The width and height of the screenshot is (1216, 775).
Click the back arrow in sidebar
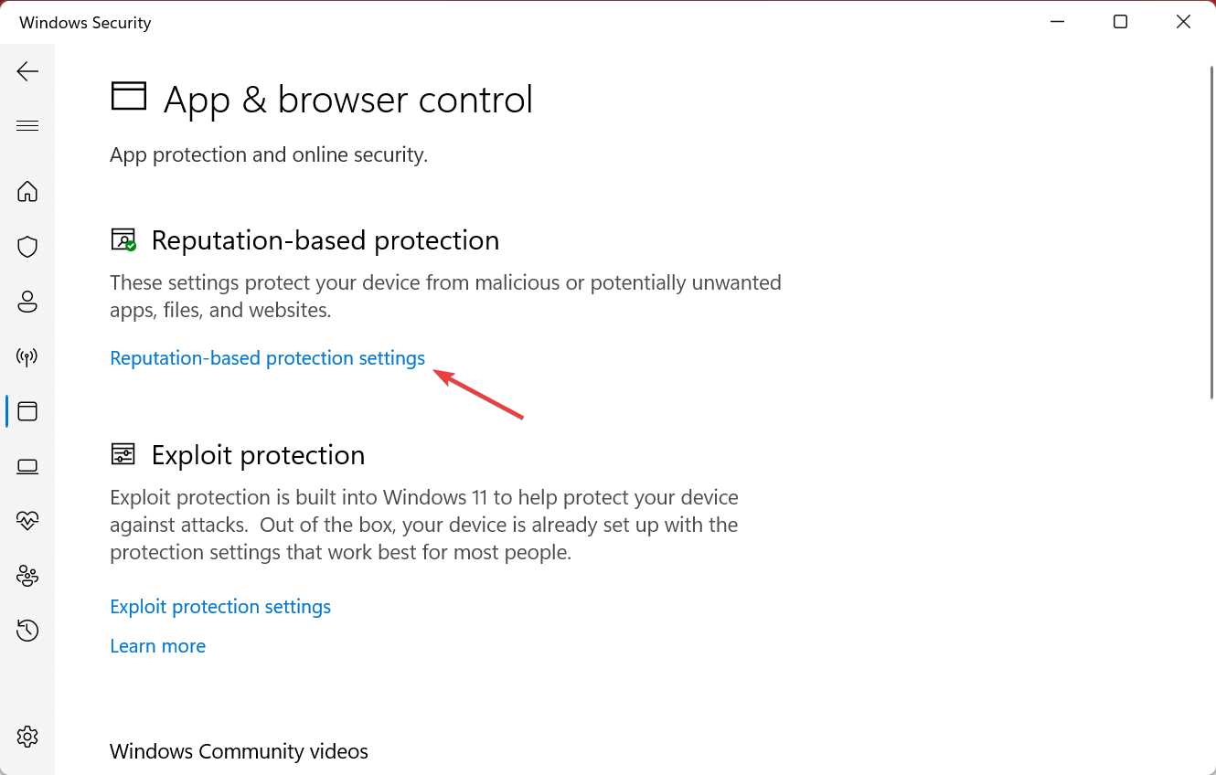27,71
